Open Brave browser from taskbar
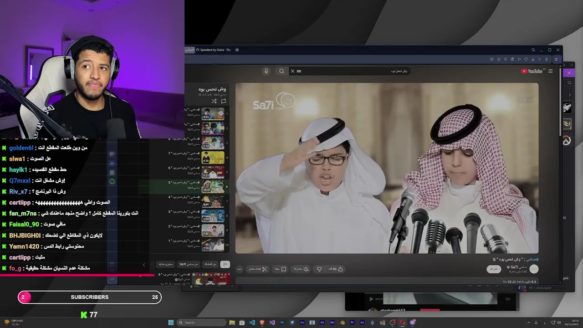 [x=262, y=323]
